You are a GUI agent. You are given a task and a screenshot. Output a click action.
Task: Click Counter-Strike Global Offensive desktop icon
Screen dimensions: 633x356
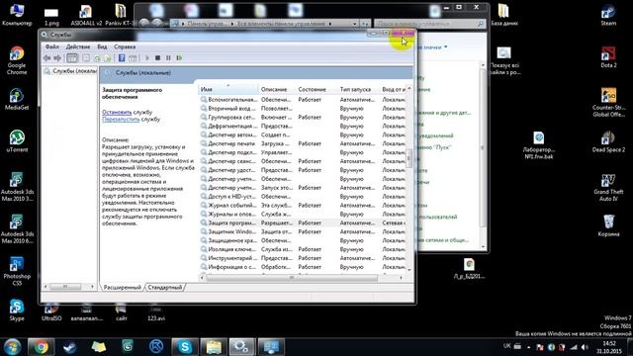[608, 103]
